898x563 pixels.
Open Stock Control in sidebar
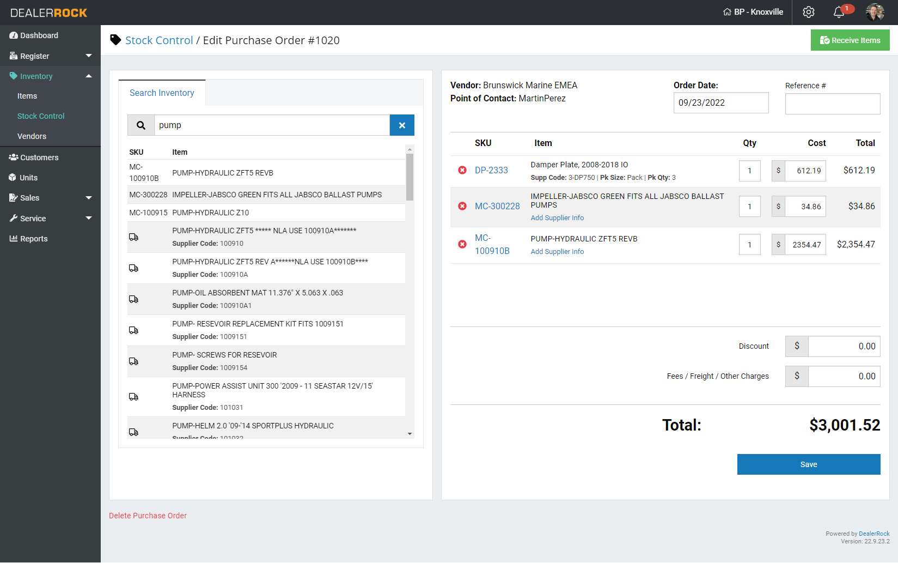41,116
